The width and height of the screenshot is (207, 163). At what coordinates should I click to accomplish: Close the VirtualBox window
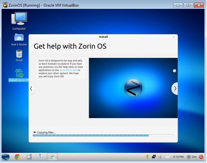(199, 5)
